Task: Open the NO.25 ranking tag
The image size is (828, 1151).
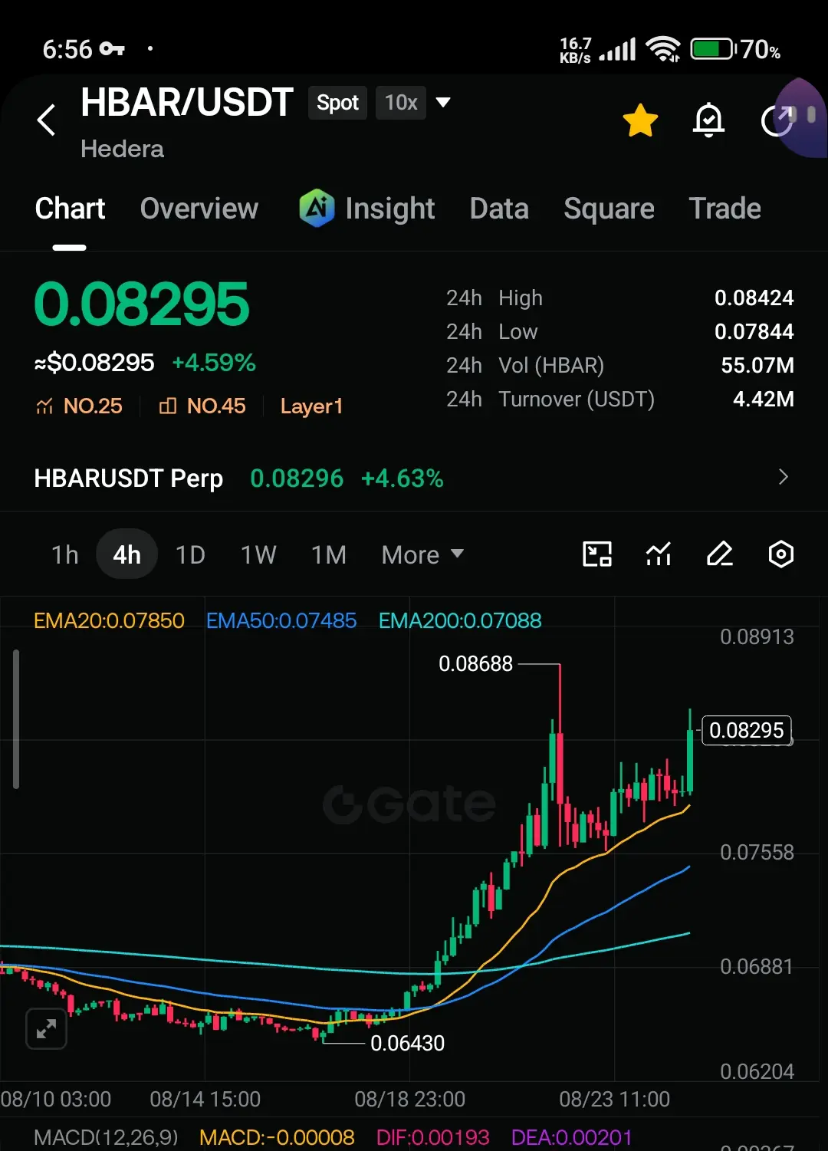Action: click(79, 406)
